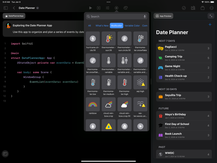Choose the thermometer.high symbol
This screenshot has width=217, height=163.
click(x=125, y=83)
